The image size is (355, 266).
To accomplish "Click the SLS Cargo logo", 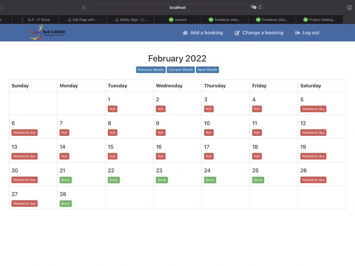I will pyautogui.click(x=47, y=33).
